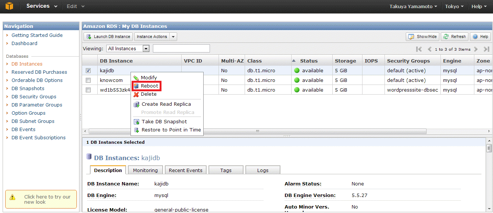Uncheck the kajidb row checkbox

coord(88,70)
